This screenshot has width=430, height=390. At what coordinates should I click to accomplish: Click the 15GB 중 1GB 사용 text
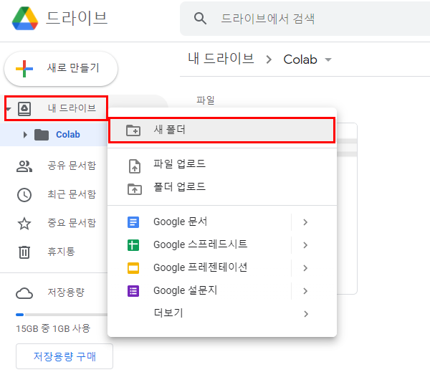[x=53, y=328]
